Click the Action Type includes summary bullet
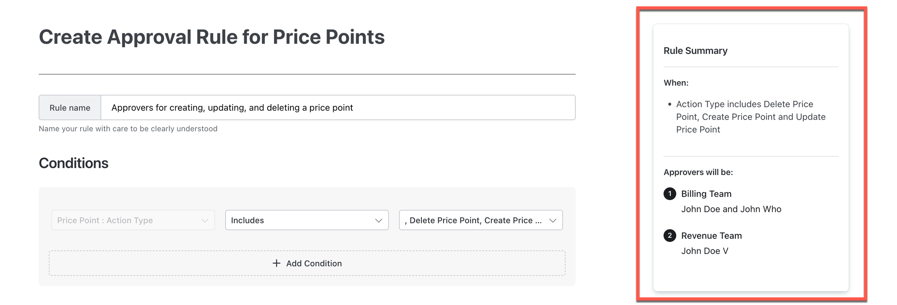897x305 pixels. tap(751, 117)
